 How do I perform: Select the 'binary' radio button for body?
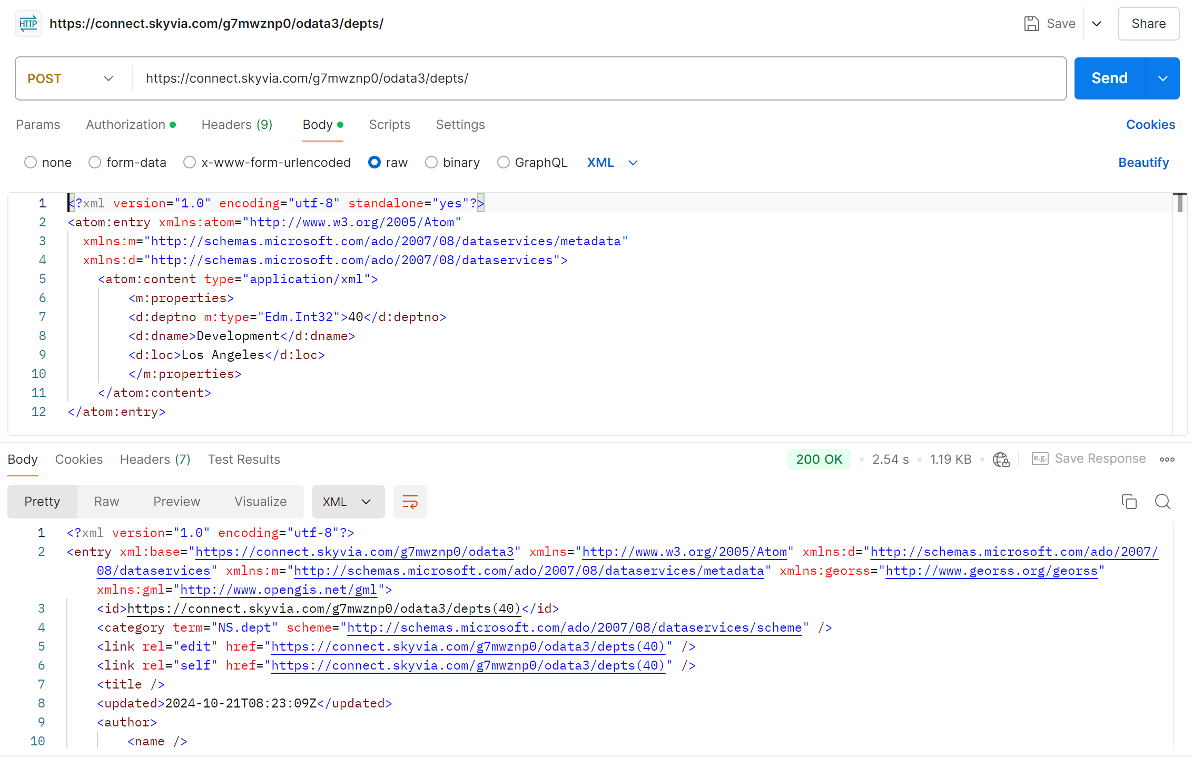432,163
